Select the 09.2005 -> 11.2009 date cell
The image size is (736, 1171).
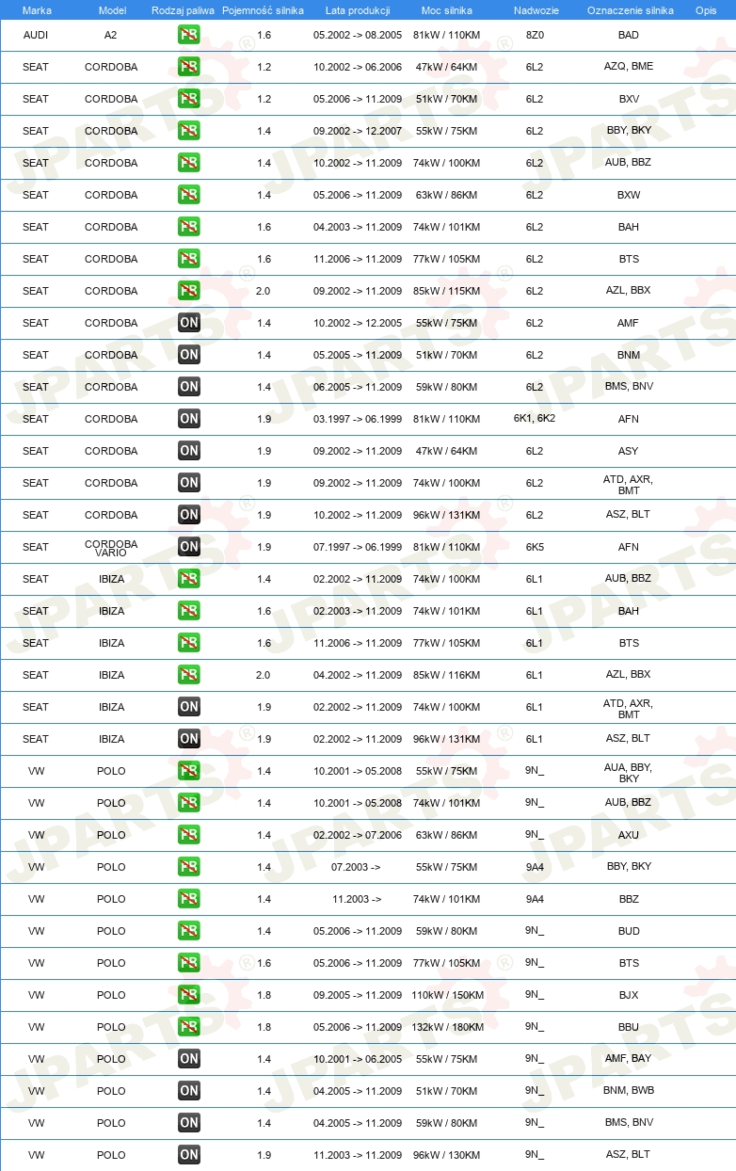358,995
